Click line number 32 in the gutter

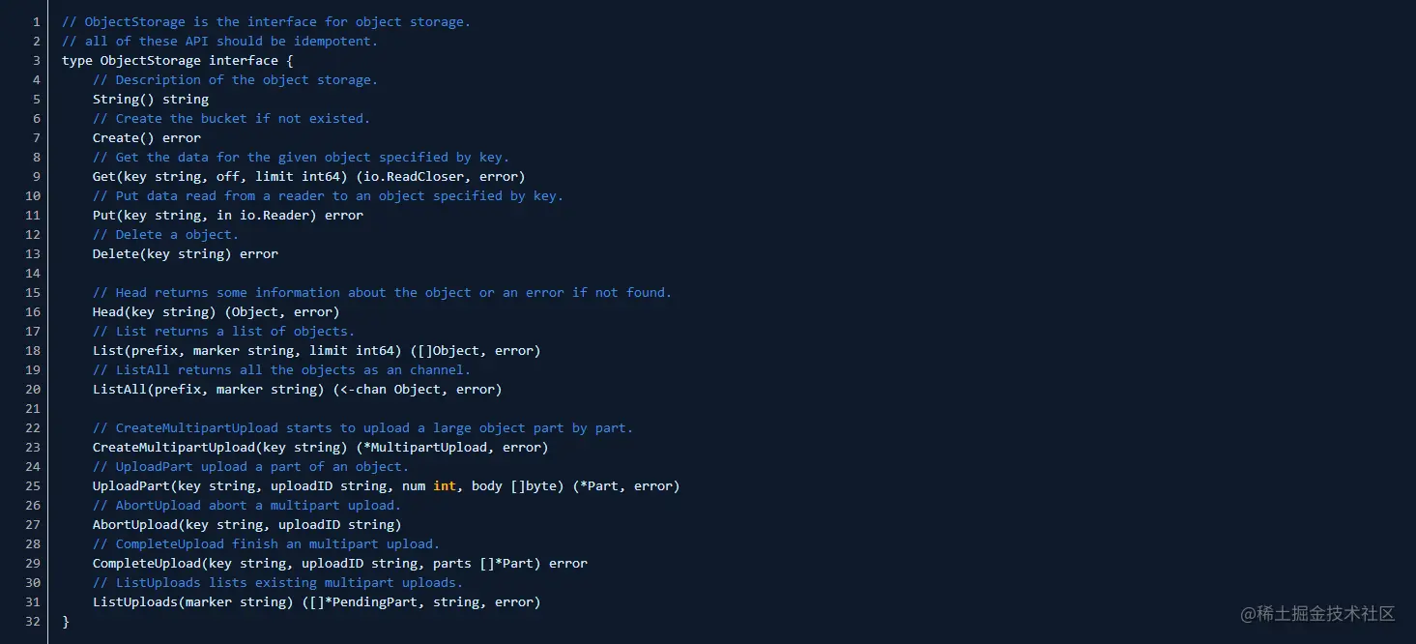[33, 621]
